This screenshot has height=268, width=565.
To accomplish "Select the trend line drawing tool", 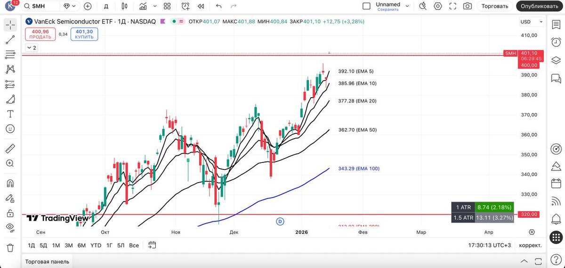I will (10, 40).
